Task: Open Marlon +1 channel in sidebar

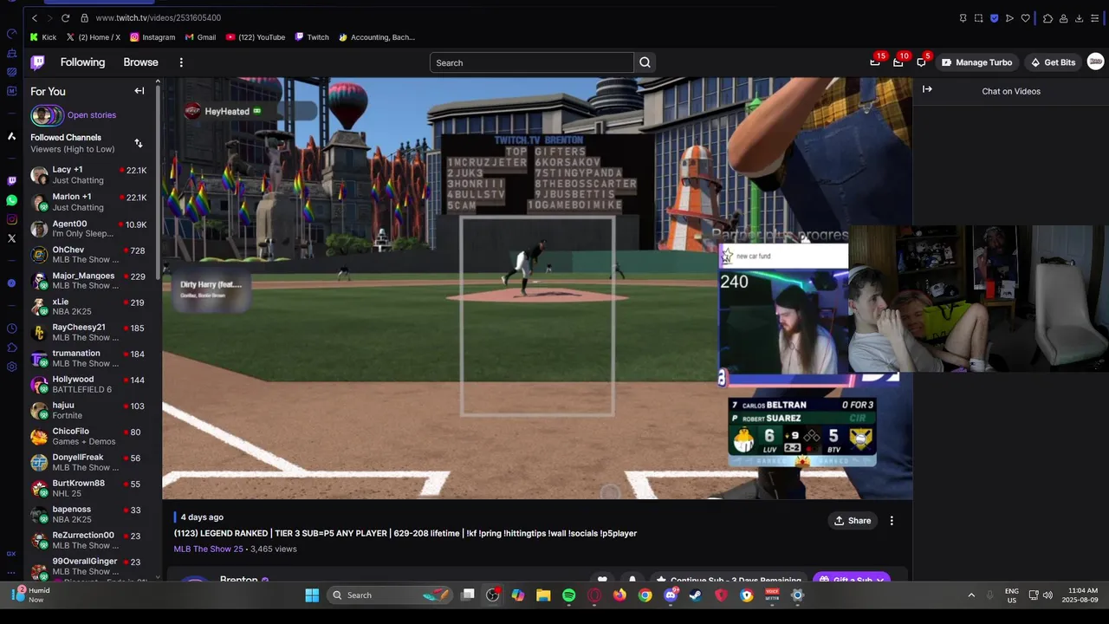Action: click(x=89, y=202)
